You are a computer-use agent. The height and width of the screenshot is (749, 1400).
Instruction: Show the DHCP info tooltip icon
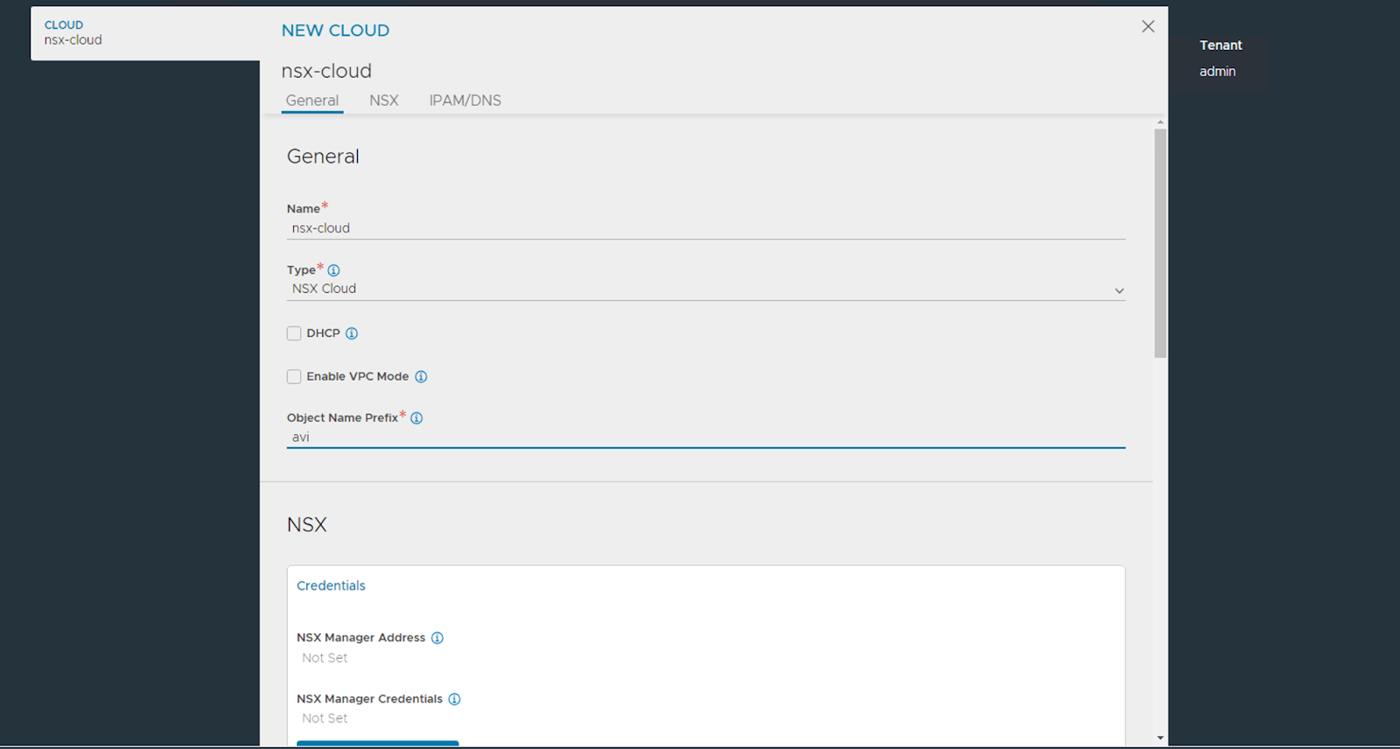coord(352,333)
